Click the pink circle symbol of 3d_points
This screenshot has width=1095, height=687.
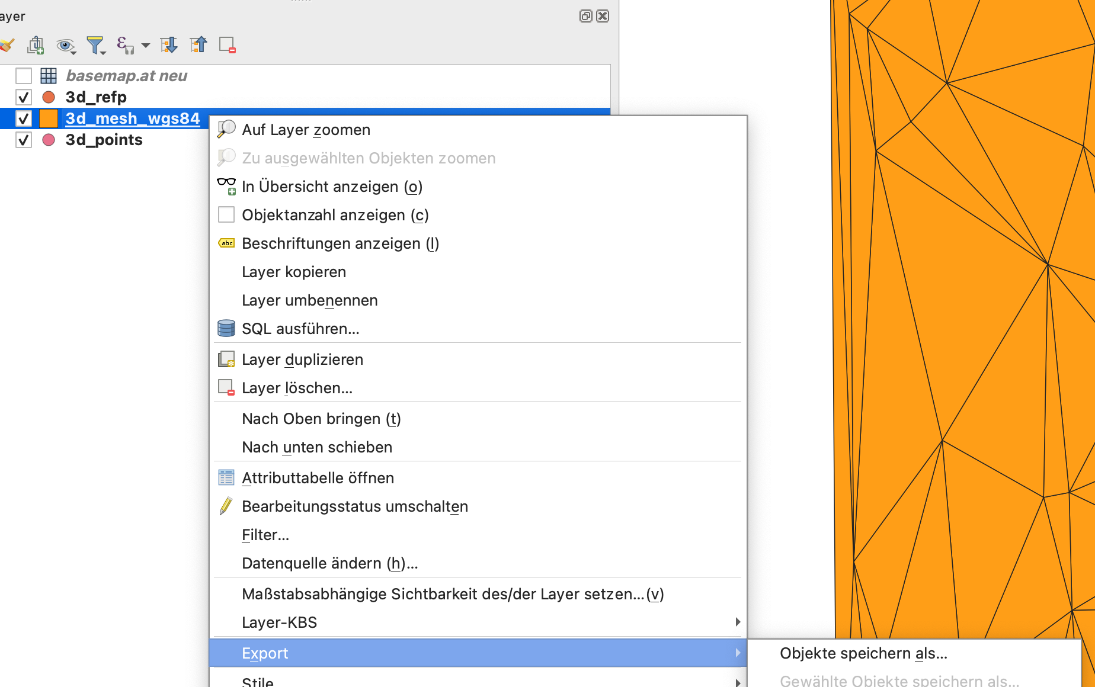49,140
